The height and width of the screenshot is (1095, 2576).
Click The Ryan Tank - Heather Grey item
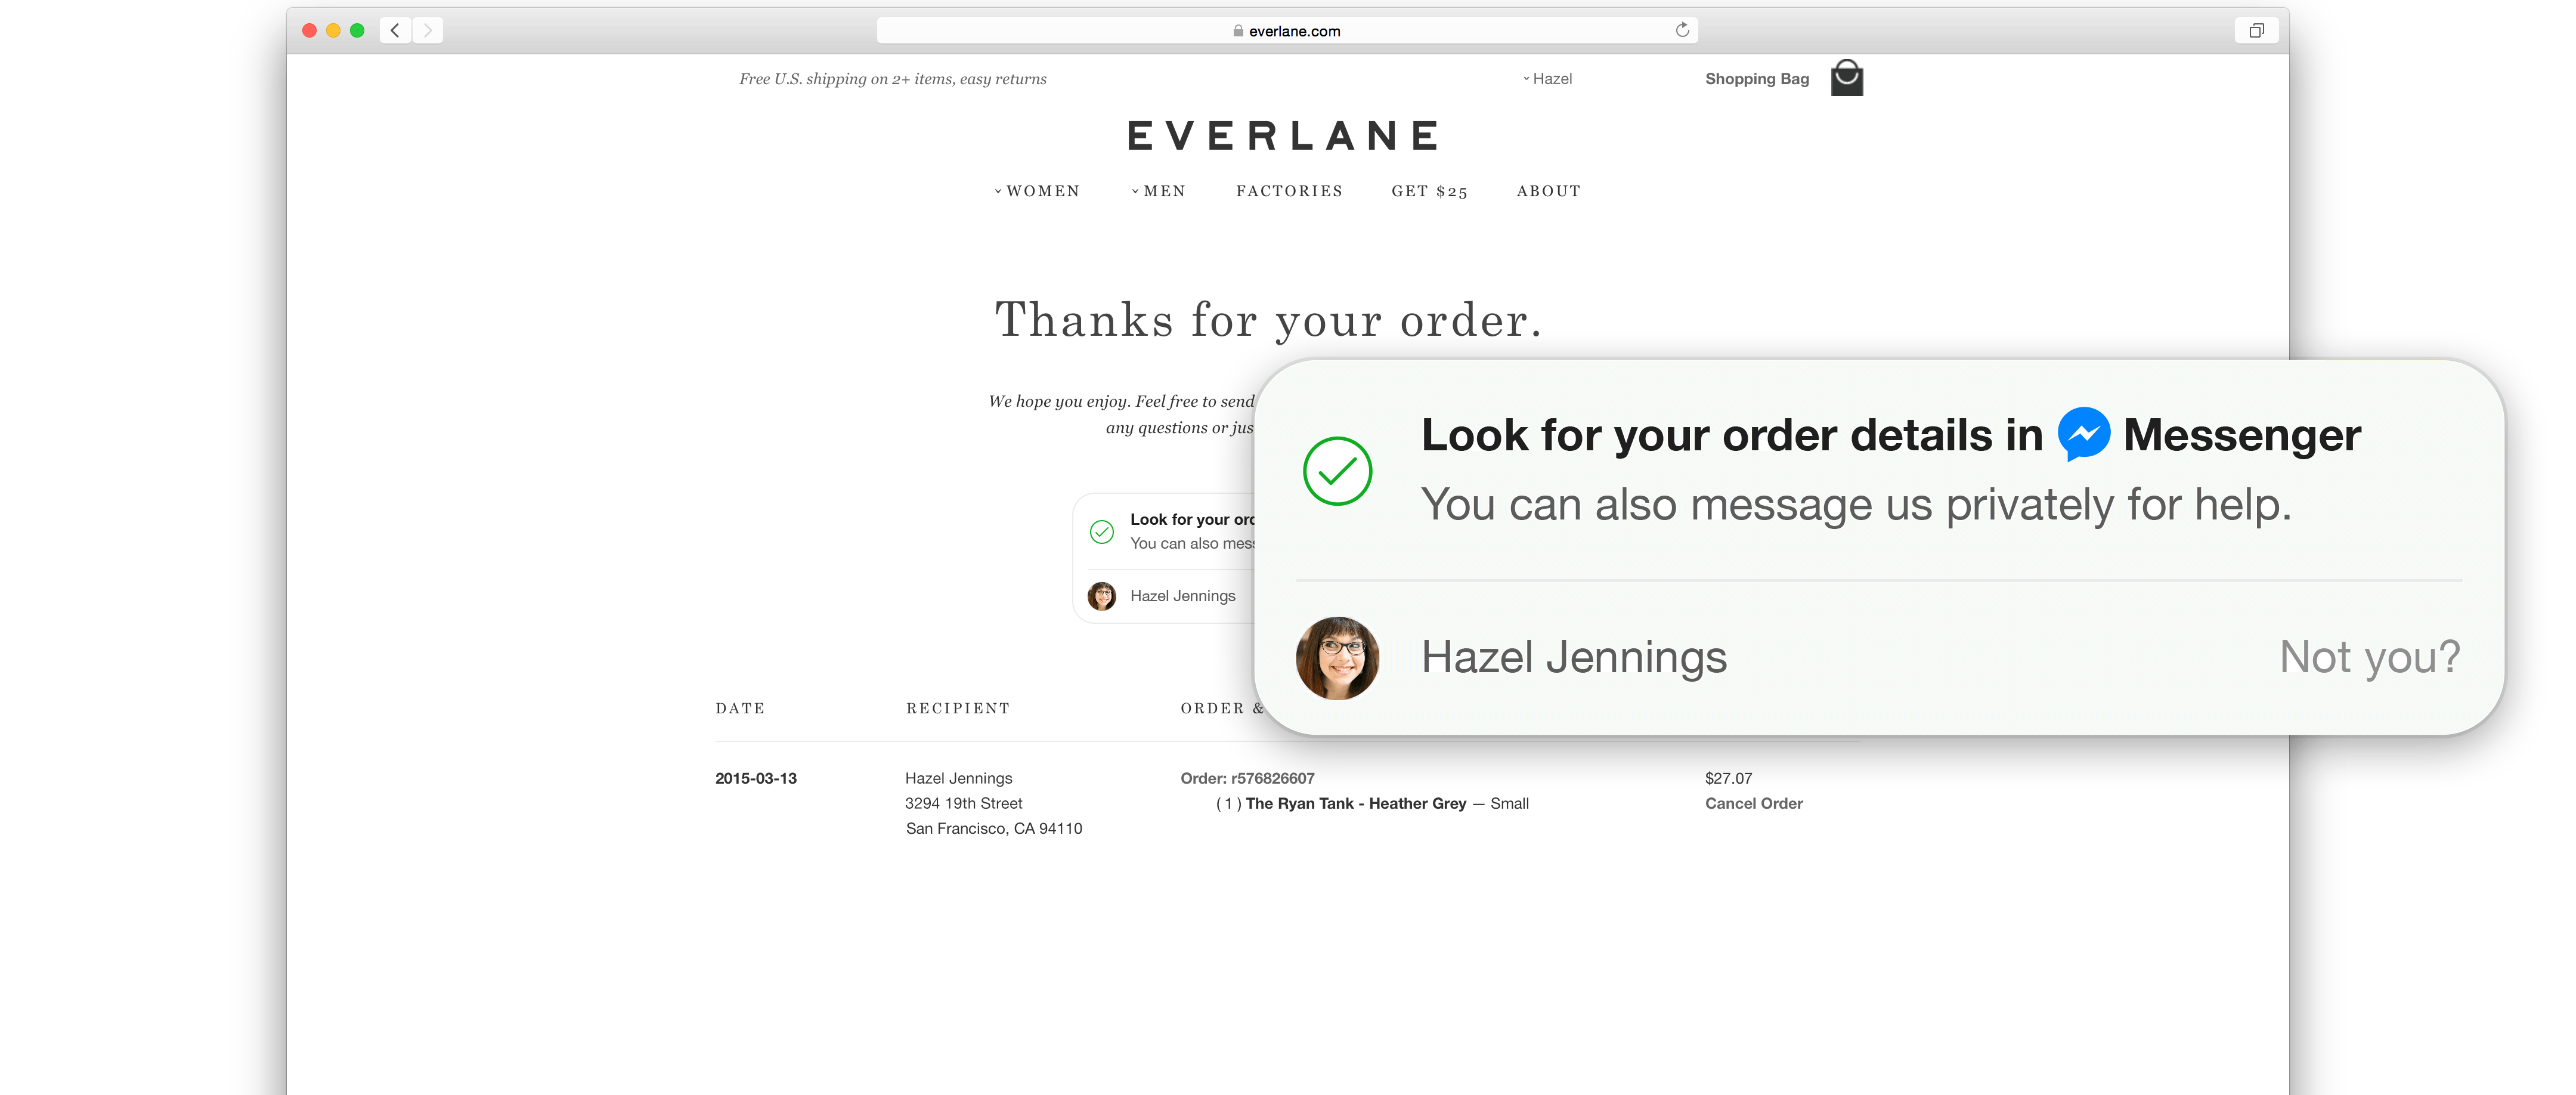click(x=1355, y=803)
